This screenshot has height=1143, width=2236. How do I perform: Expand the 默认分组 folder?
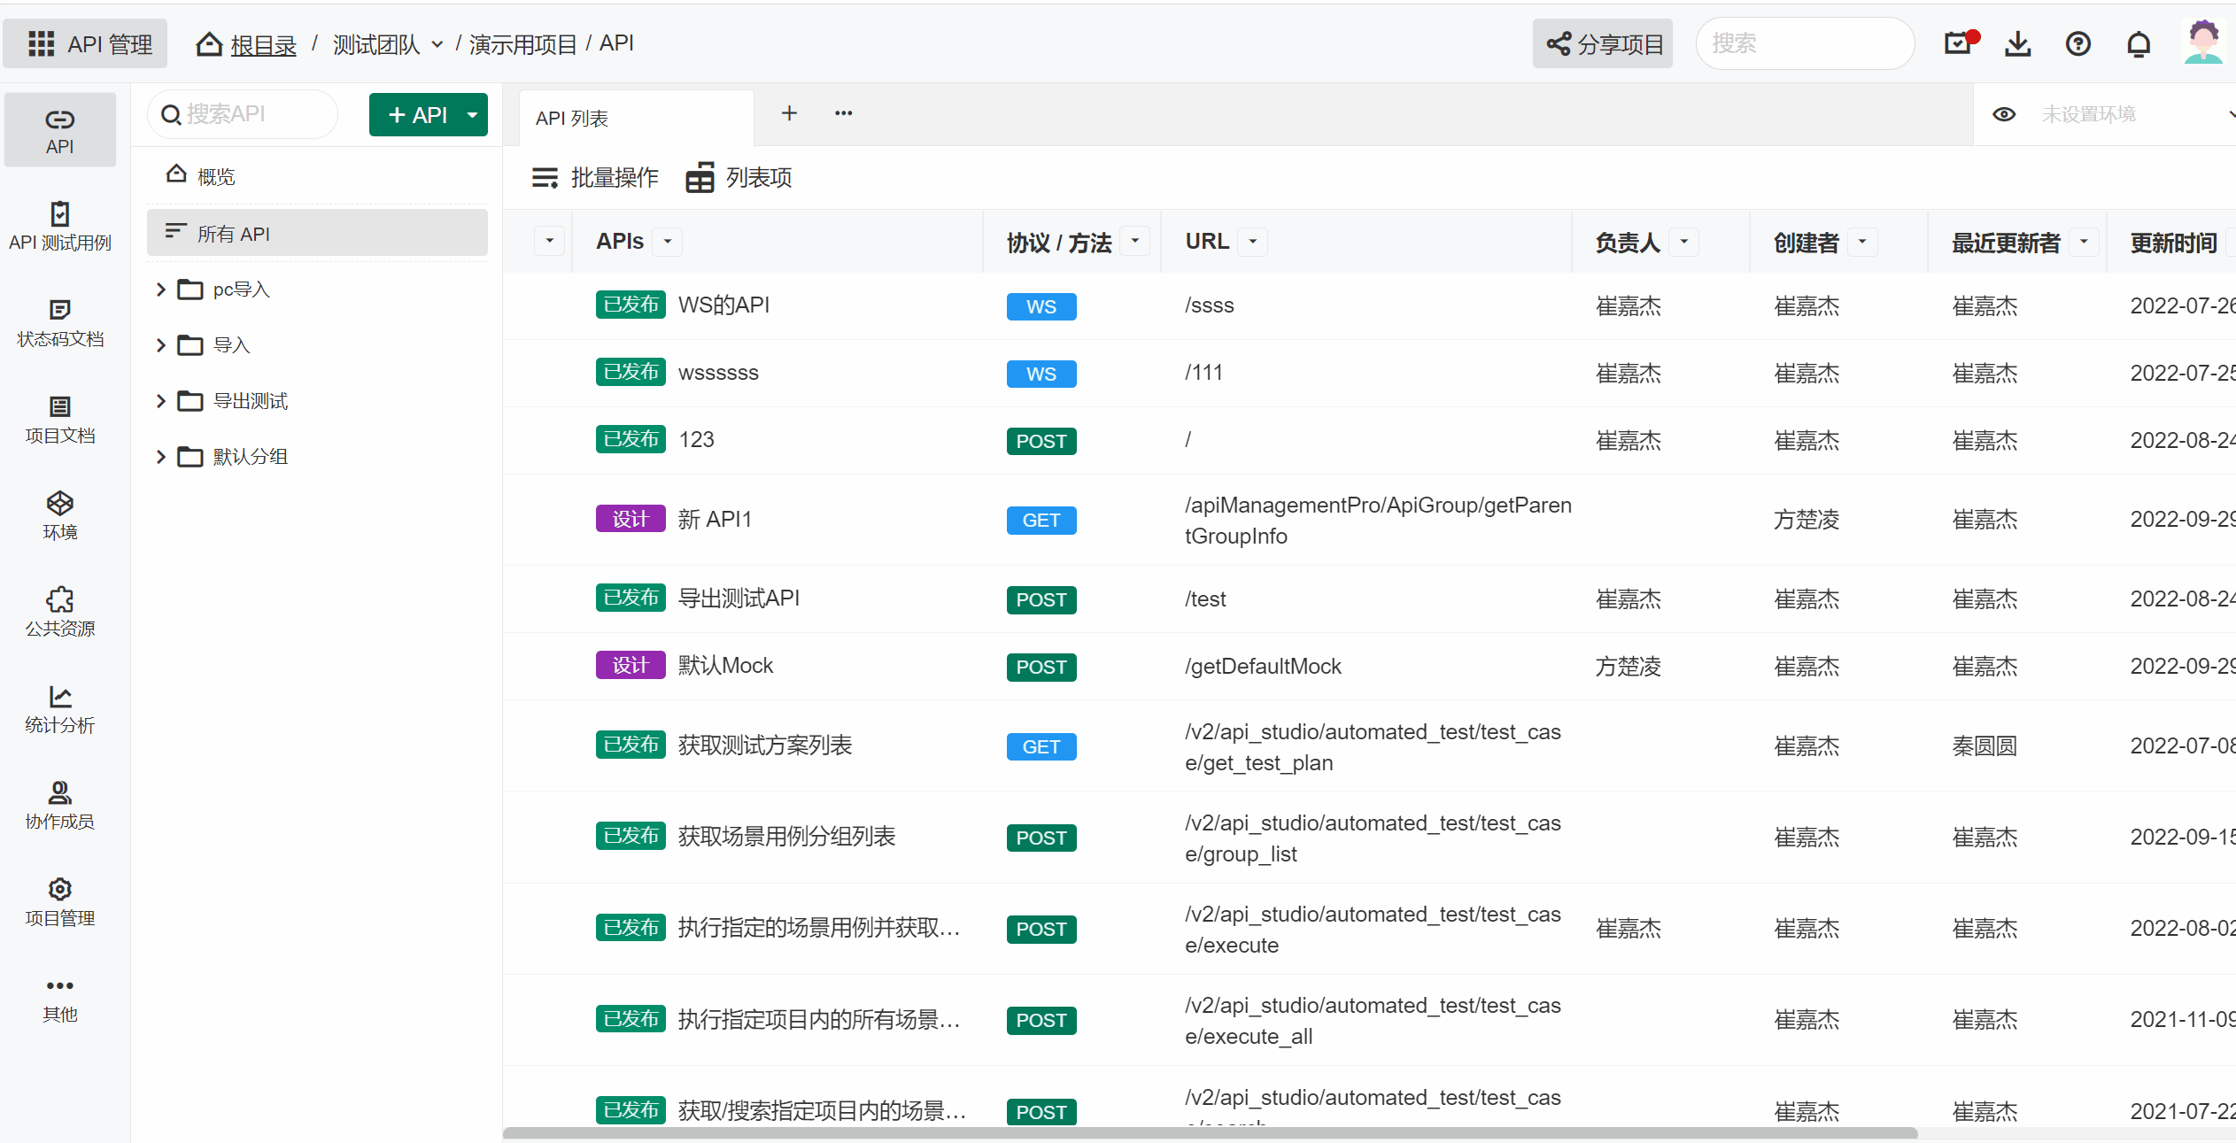[x=160, y=456]
